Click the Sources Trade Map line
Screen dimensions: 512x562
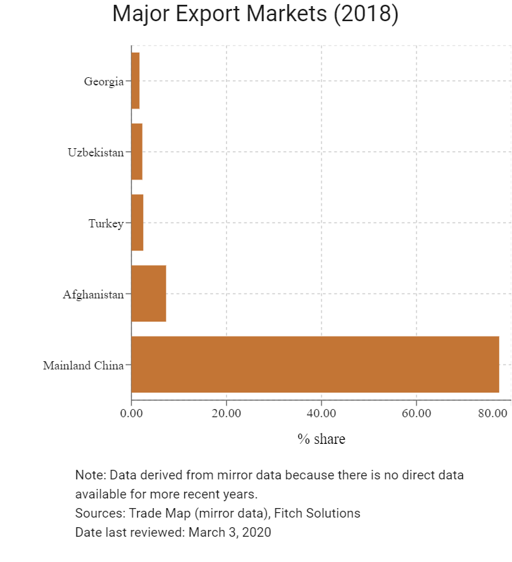(218, 513)
